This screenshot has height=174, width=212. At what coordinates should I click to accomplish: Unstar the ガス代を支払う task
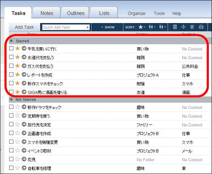pyautogui.click(x=17, y=66)
